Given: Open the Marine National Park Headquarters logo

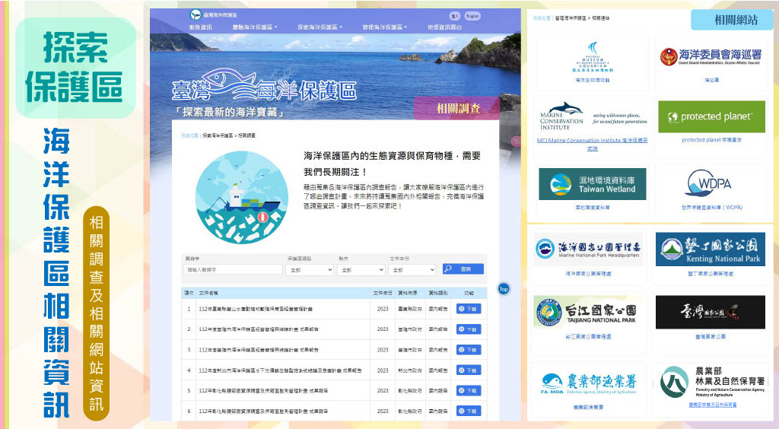Looking at the screenshot, I should [x=588, y=248].
